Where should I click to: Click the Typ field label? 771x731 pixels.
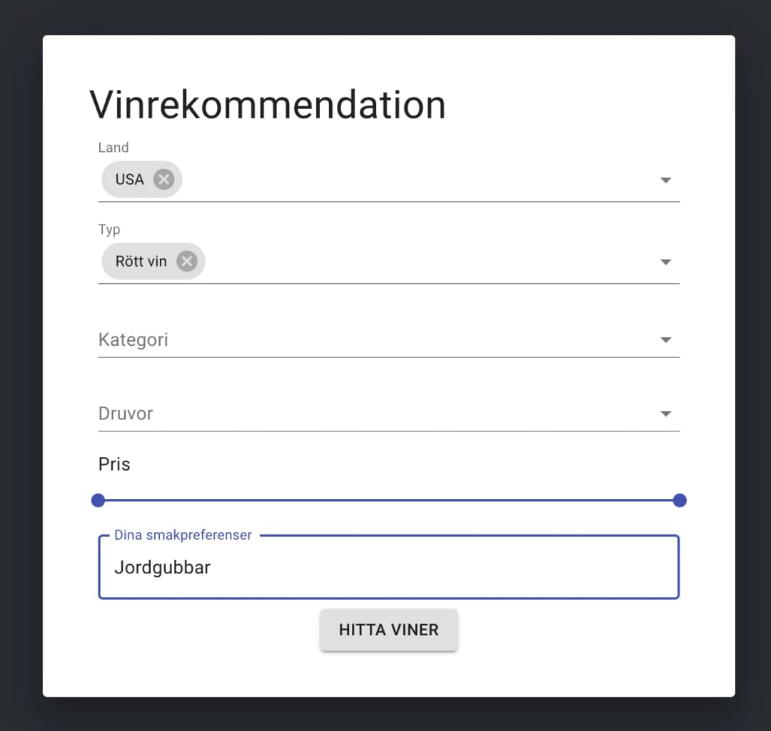[109, 230]
